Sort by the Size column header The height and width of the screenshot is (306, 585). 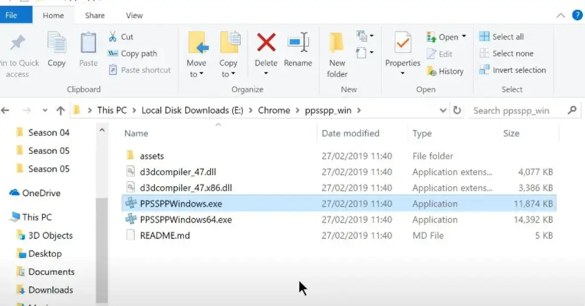[528, 133]
